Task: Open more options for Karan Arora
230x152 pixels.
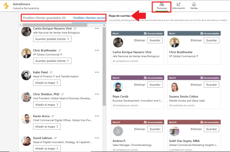Action: coord(97,116)
